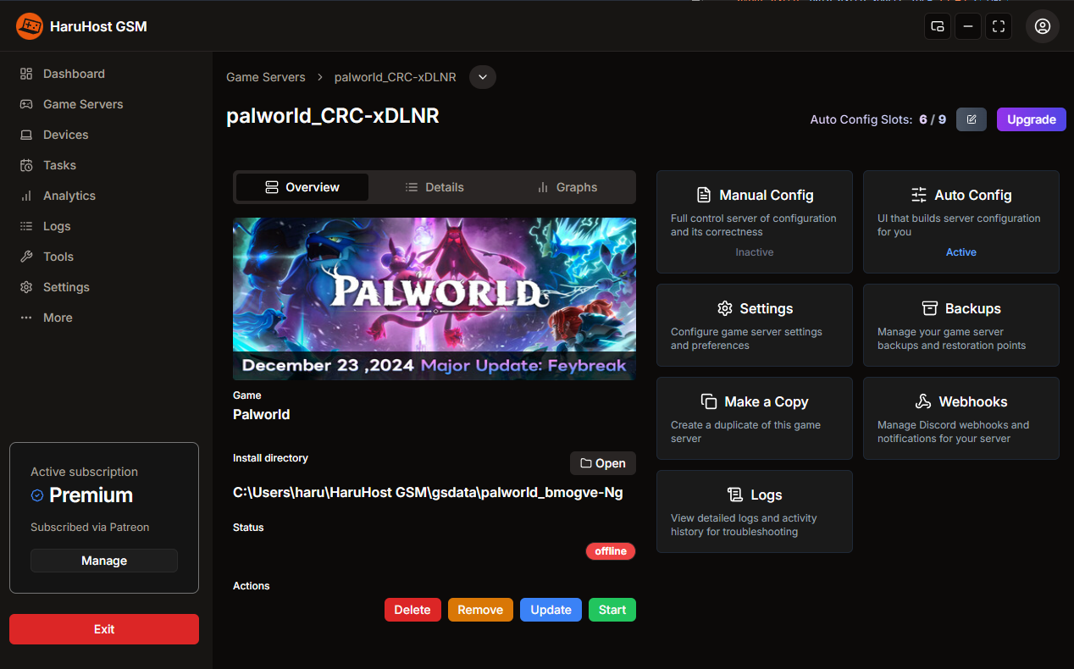Switch to the Graphs tab
Image resolution: width=1074 pixels, height=669 pixels.
point(567,187)
